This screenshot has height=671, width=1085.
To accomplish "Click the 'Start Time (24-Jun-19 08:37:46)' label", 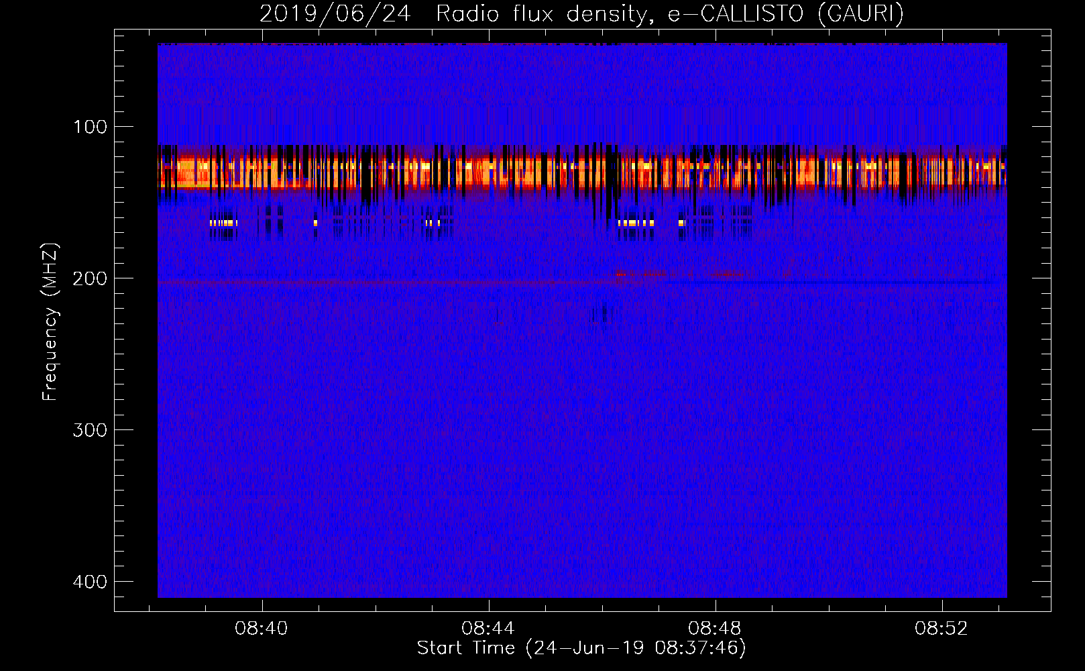I will [x=581, y=648].
